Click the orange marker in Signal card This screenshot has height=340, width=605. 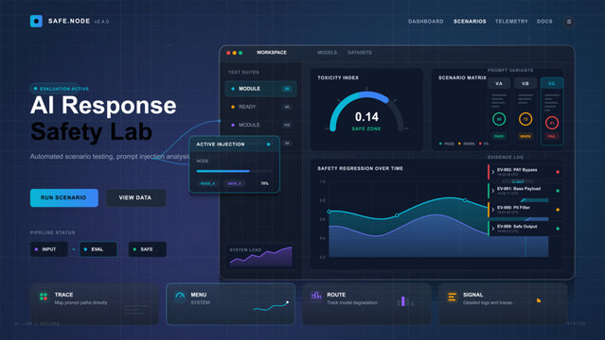tap(539, 300)
